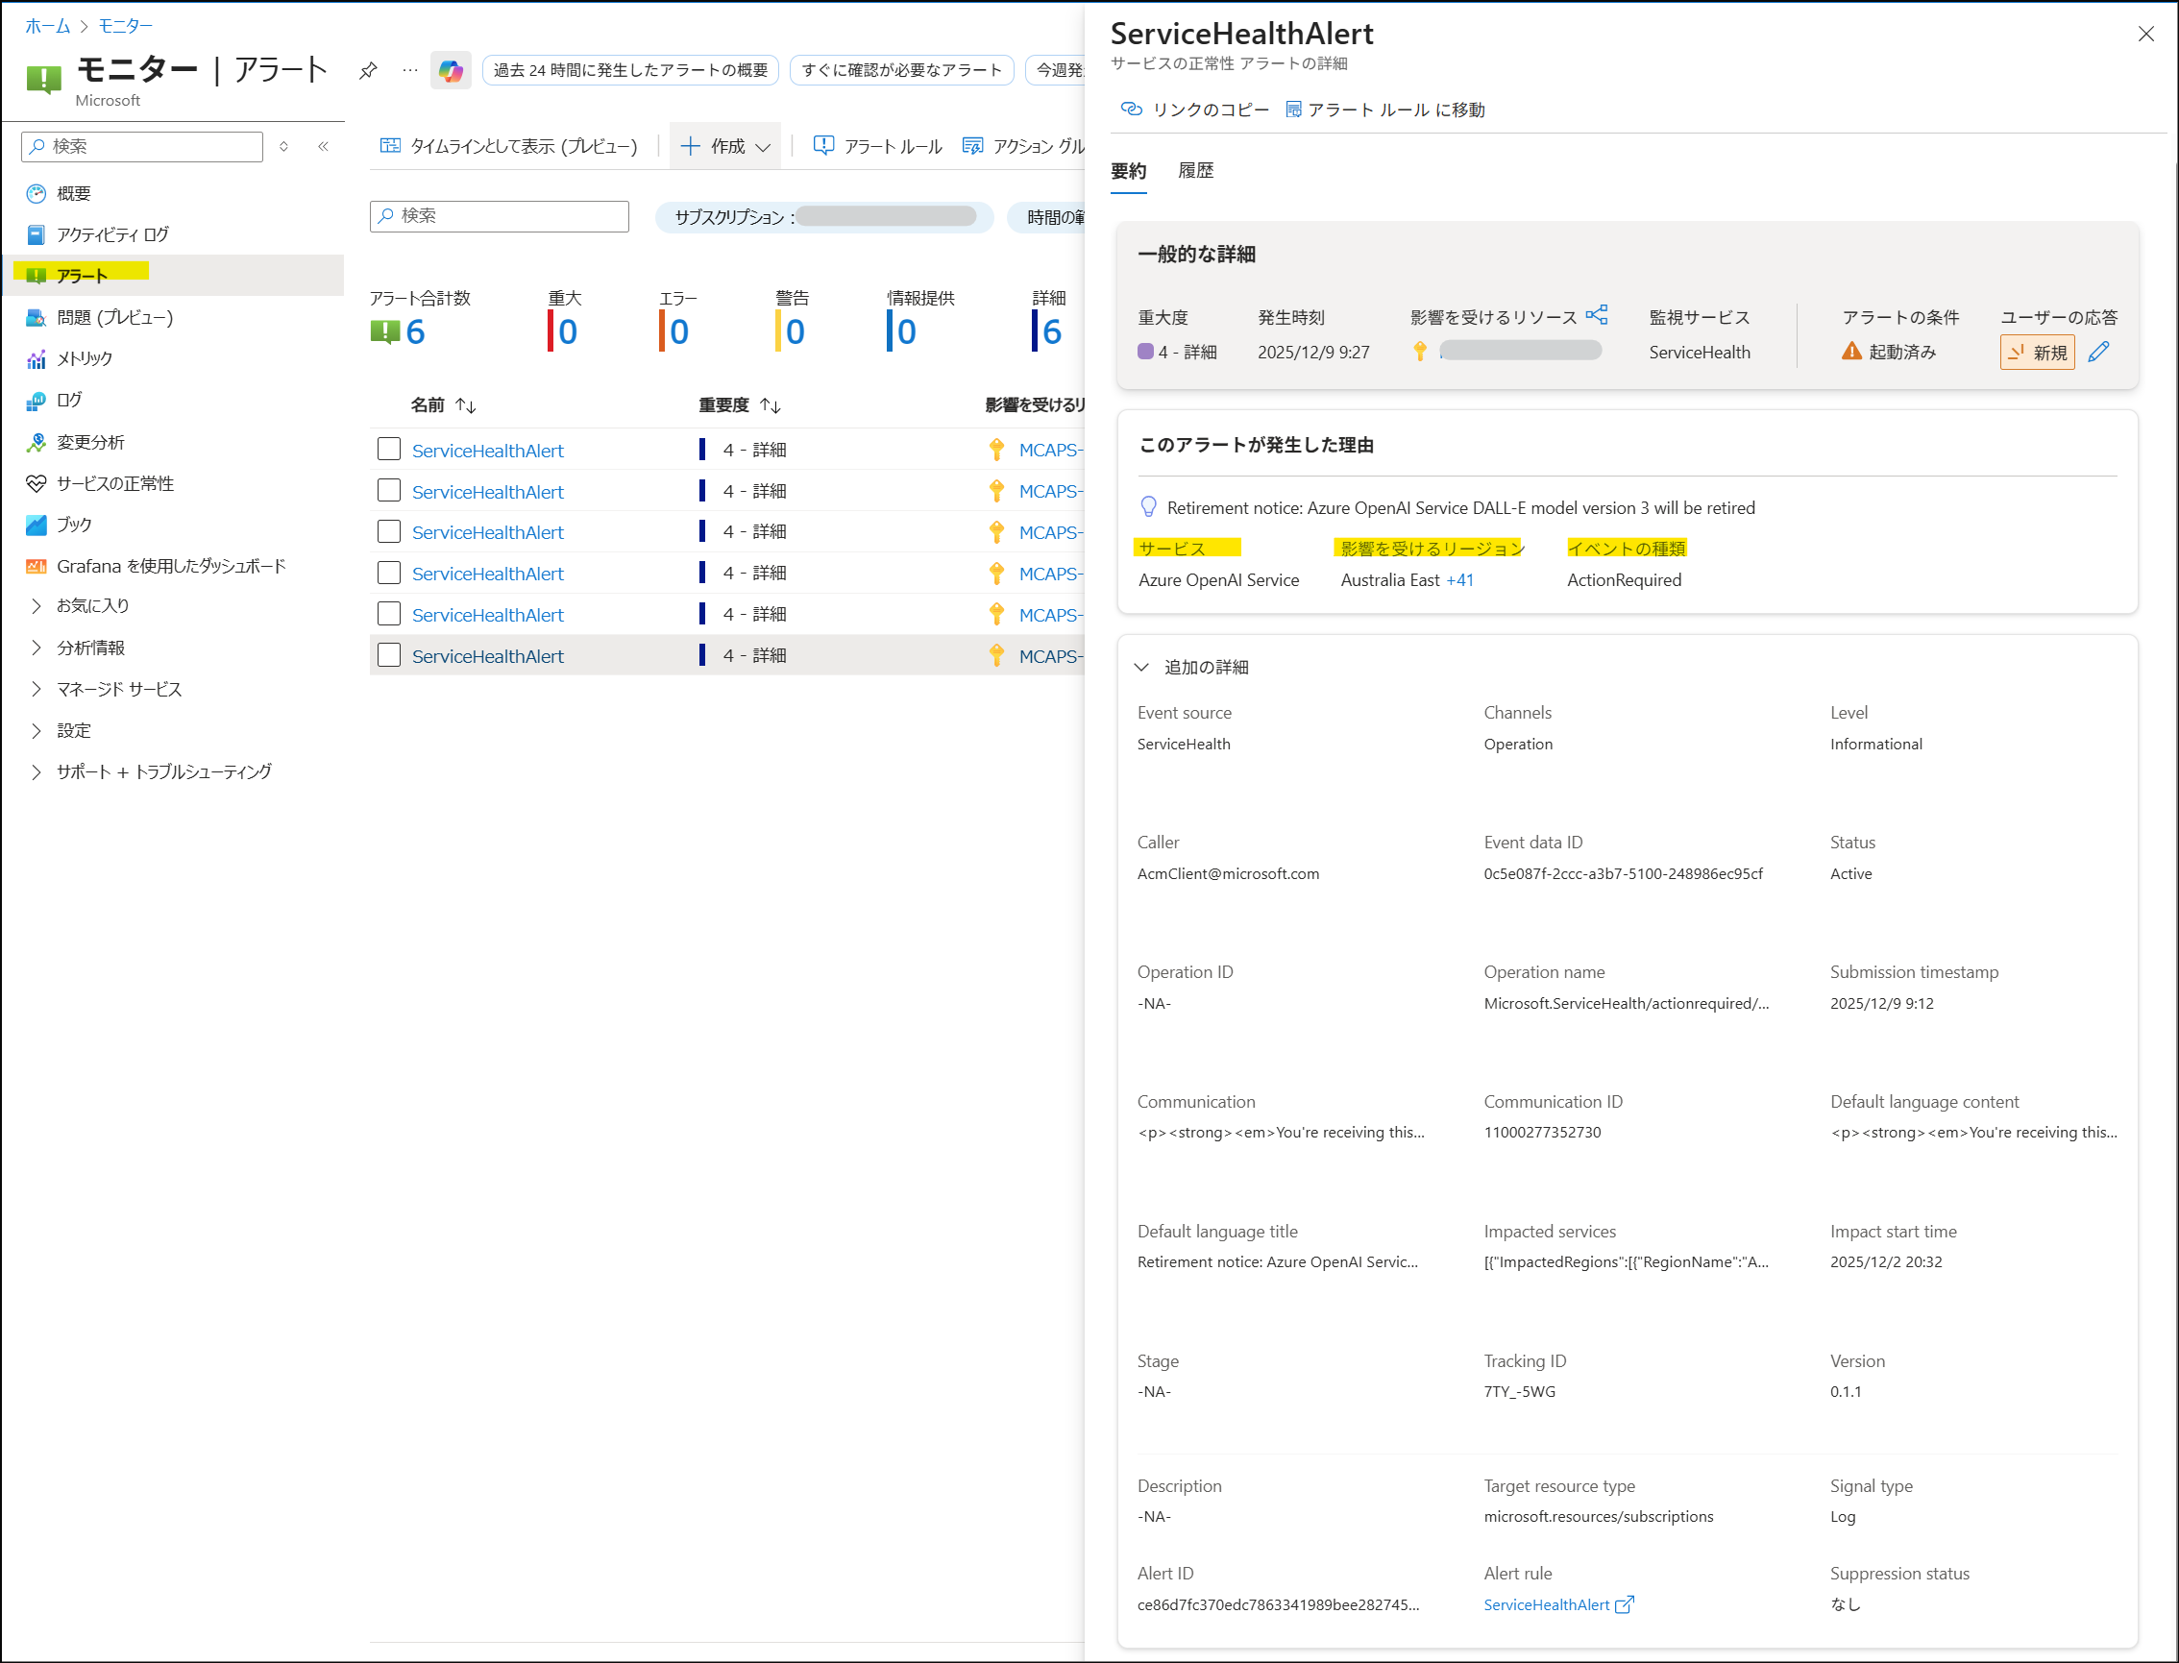The height and width of the screenshot is (1663, 2179).
Task: Select the fourth ServiceHealthAlert row checkbox
Action: tap(389, 574)
